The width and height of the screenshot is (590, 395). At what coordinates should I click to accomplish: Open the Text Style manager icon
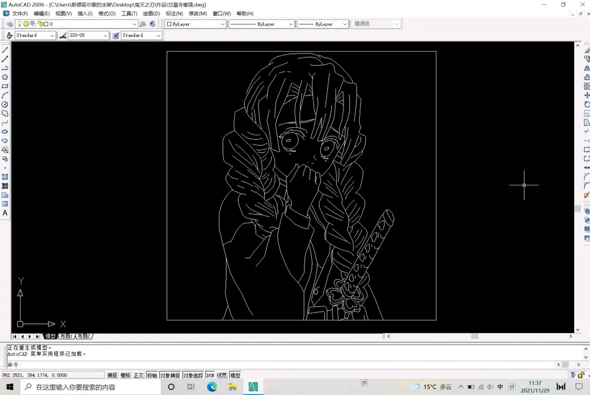[x=10, y=35]
